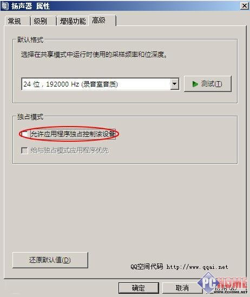Screen dimensions: 250x297
Task: Expand the sample rate dropdown arrow
Action: click(174, 84)
